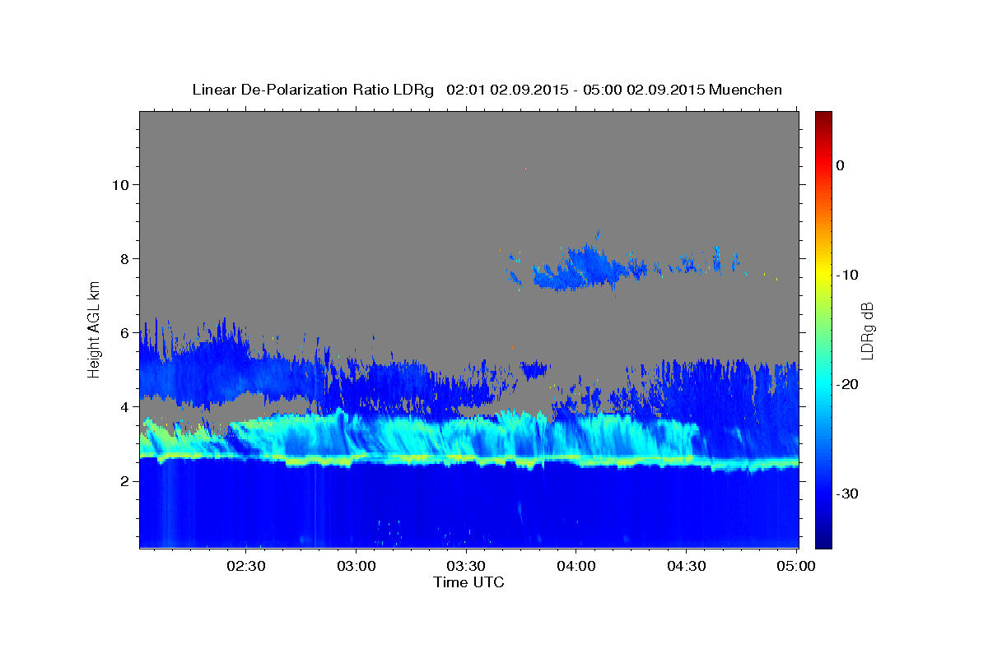This screenshot has height=658, width=988.
Task: Click the 04:00 time tick label
Action: tap(576, 566)
